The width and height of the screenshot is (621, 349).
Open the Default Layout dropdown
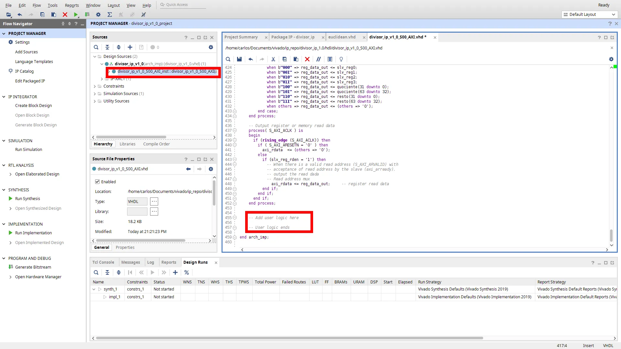pos(590,15)
